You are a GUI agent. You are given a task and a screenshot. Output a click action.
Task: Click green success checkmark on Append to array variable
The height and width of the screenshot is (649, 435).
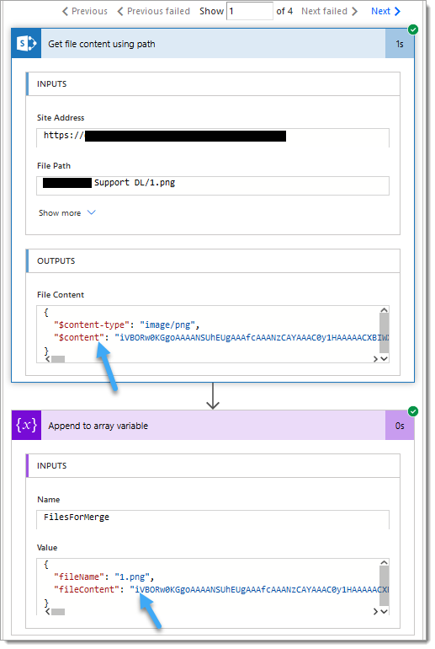tap(412, 411)
